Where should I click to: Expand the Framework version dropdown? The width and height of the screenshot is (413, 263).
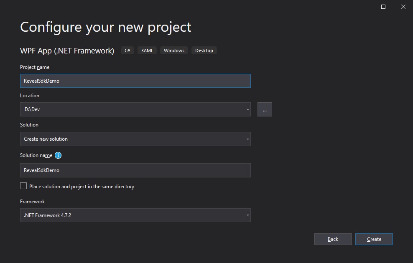tap(135, 215)
